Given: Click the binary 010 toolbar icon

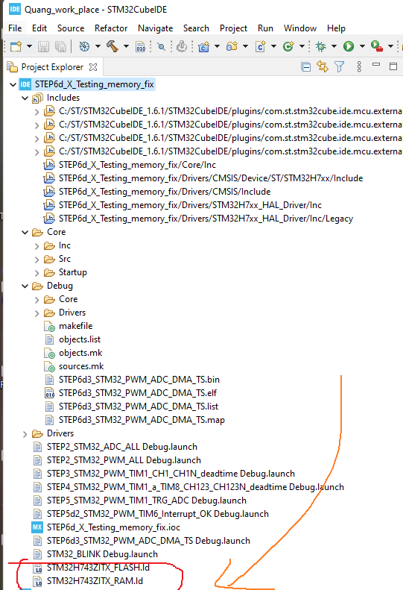Looking at the screenshot, I should [x=141, y=46].
